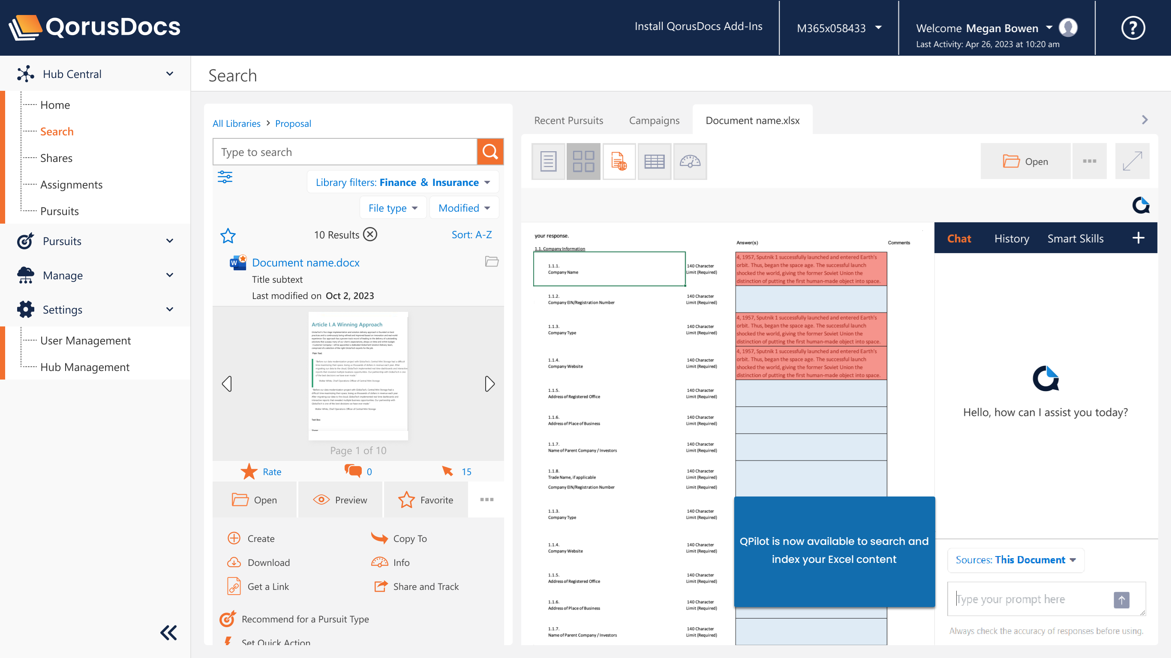
Task: Start a new chat with plus icon
Action: [1138, 238]
